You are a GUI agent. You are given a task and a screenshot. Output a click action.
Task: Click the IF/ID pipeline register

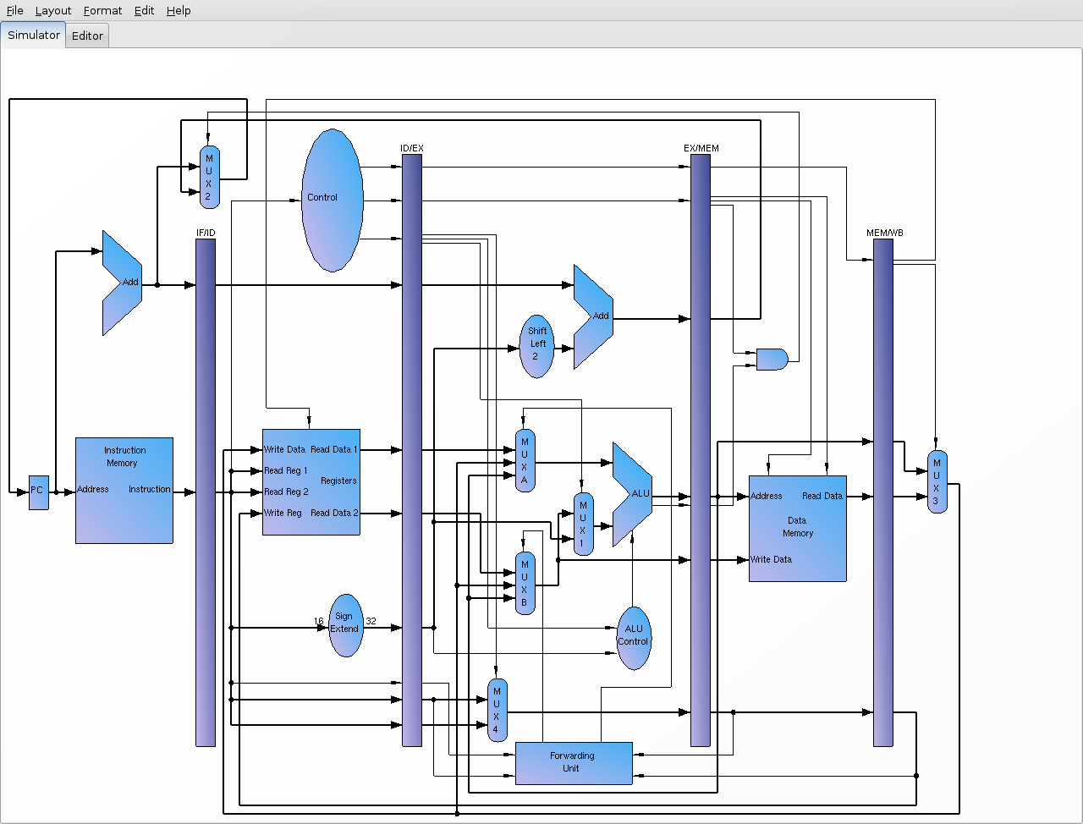206,492
